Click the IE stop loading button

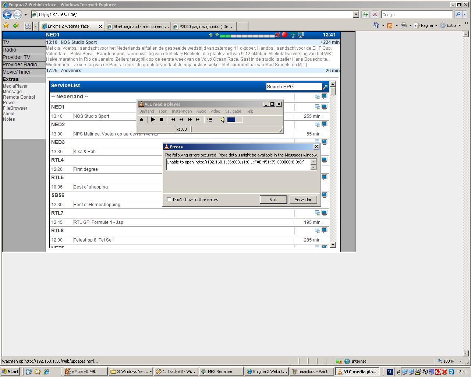[375, 15]
